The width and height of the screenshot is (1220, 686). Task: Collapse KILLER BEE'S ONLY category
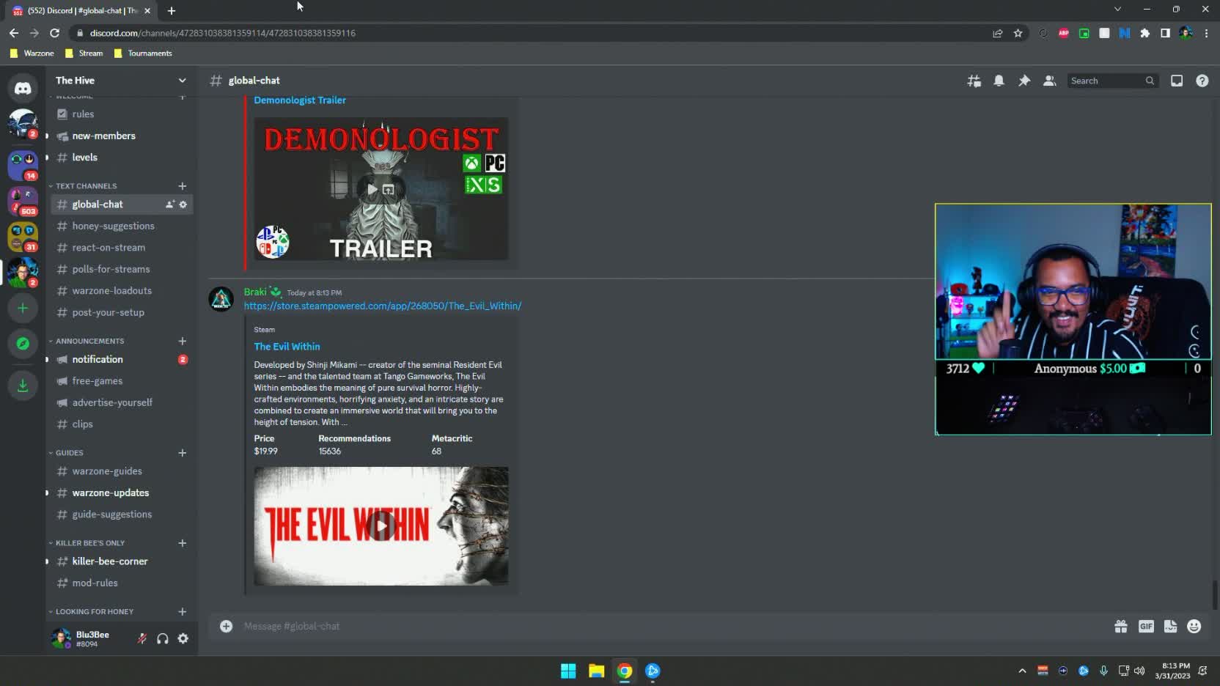click(87, 543)
